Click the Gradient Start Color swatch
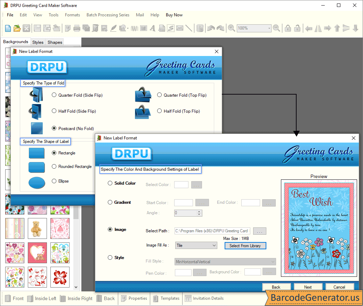This screenshot has width=363, height=306. click(x=184, y=202)
